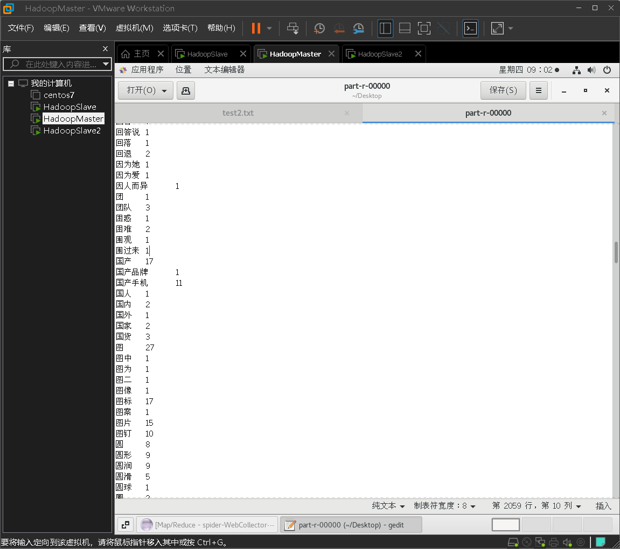This screenshot has width=620, height=549.
Task: Open the 制表符宽度 tab width dropdown
Action: 444,506
